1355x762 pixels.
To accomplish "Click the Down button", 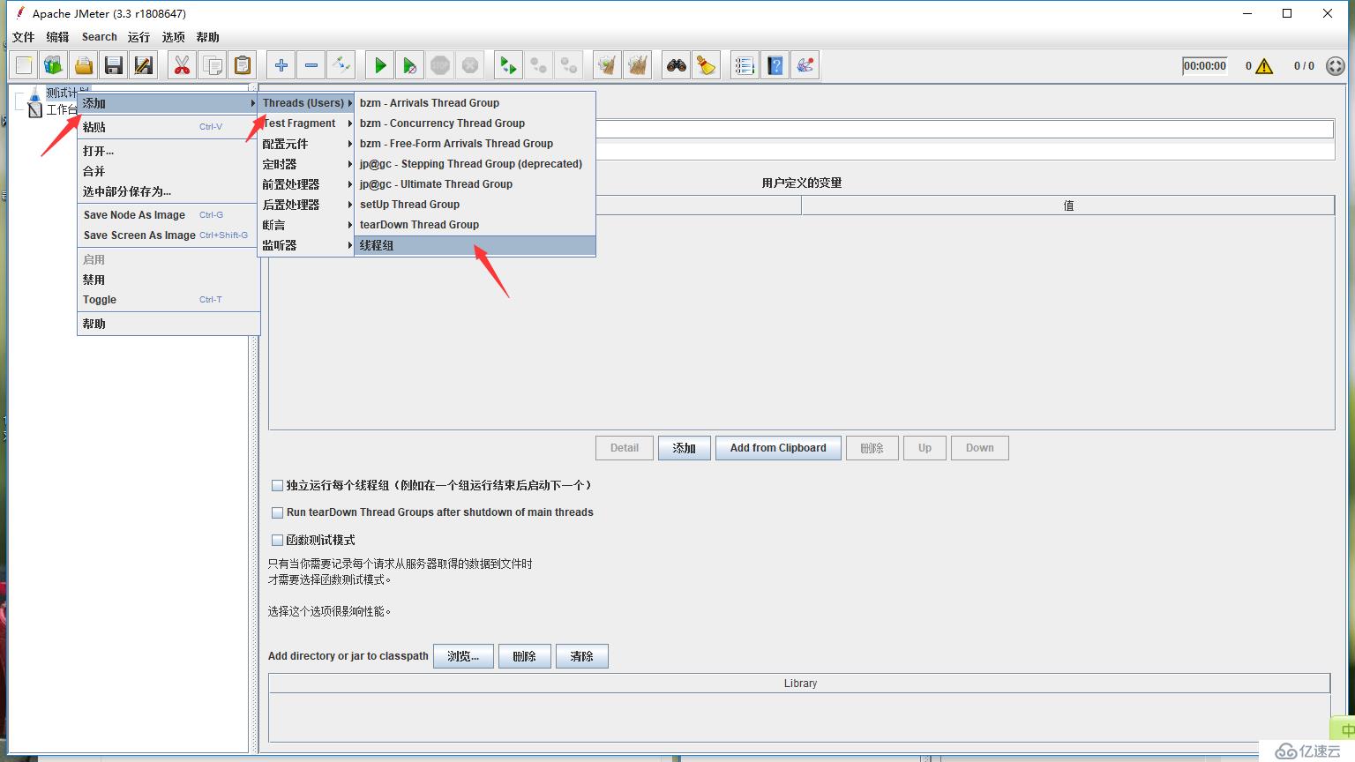I will [979, 448].
